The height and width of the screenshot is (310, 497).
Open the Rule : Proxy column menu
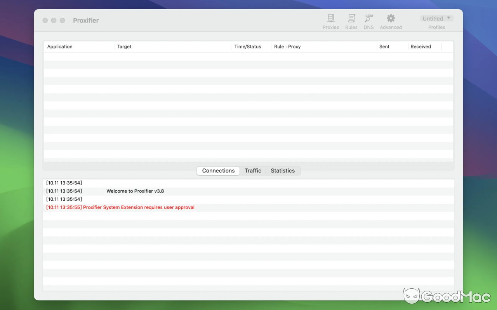pos(287,46)
